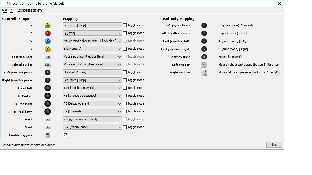The image size is (312, 175).
Task: Click the Left joystick press L icon
Action: (x=48, y=72)
